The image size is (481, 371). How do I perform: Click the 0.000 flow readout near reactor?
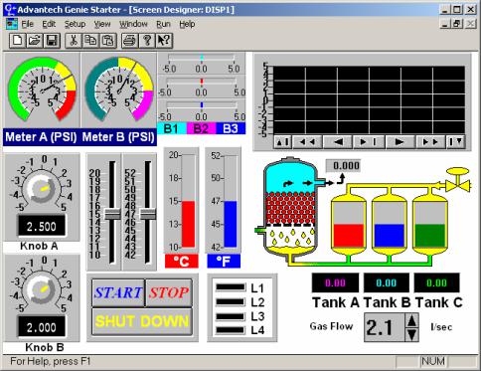point(344,165)
